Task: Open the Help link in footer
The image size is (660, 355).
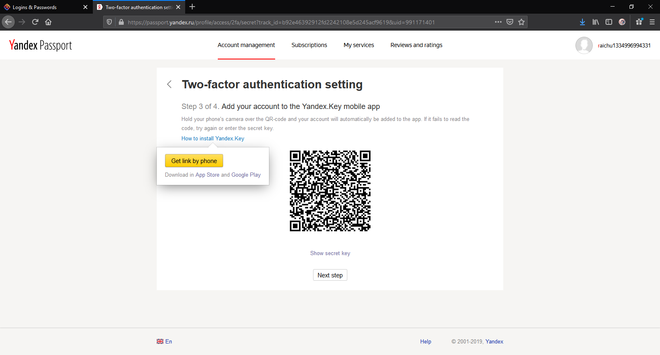Action: pos(426,341)
